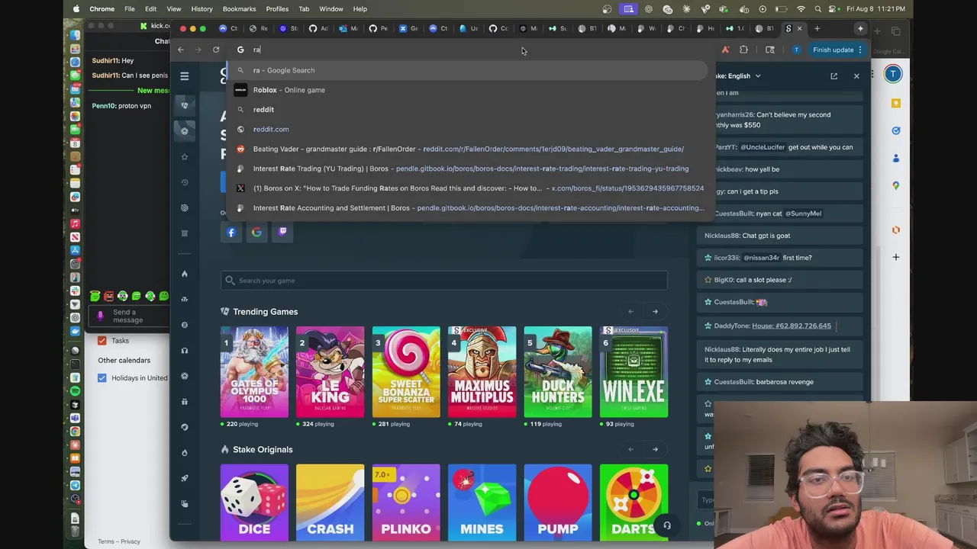Open the History menu in the menu bar
977x549 pixels.
coord(202,9)
